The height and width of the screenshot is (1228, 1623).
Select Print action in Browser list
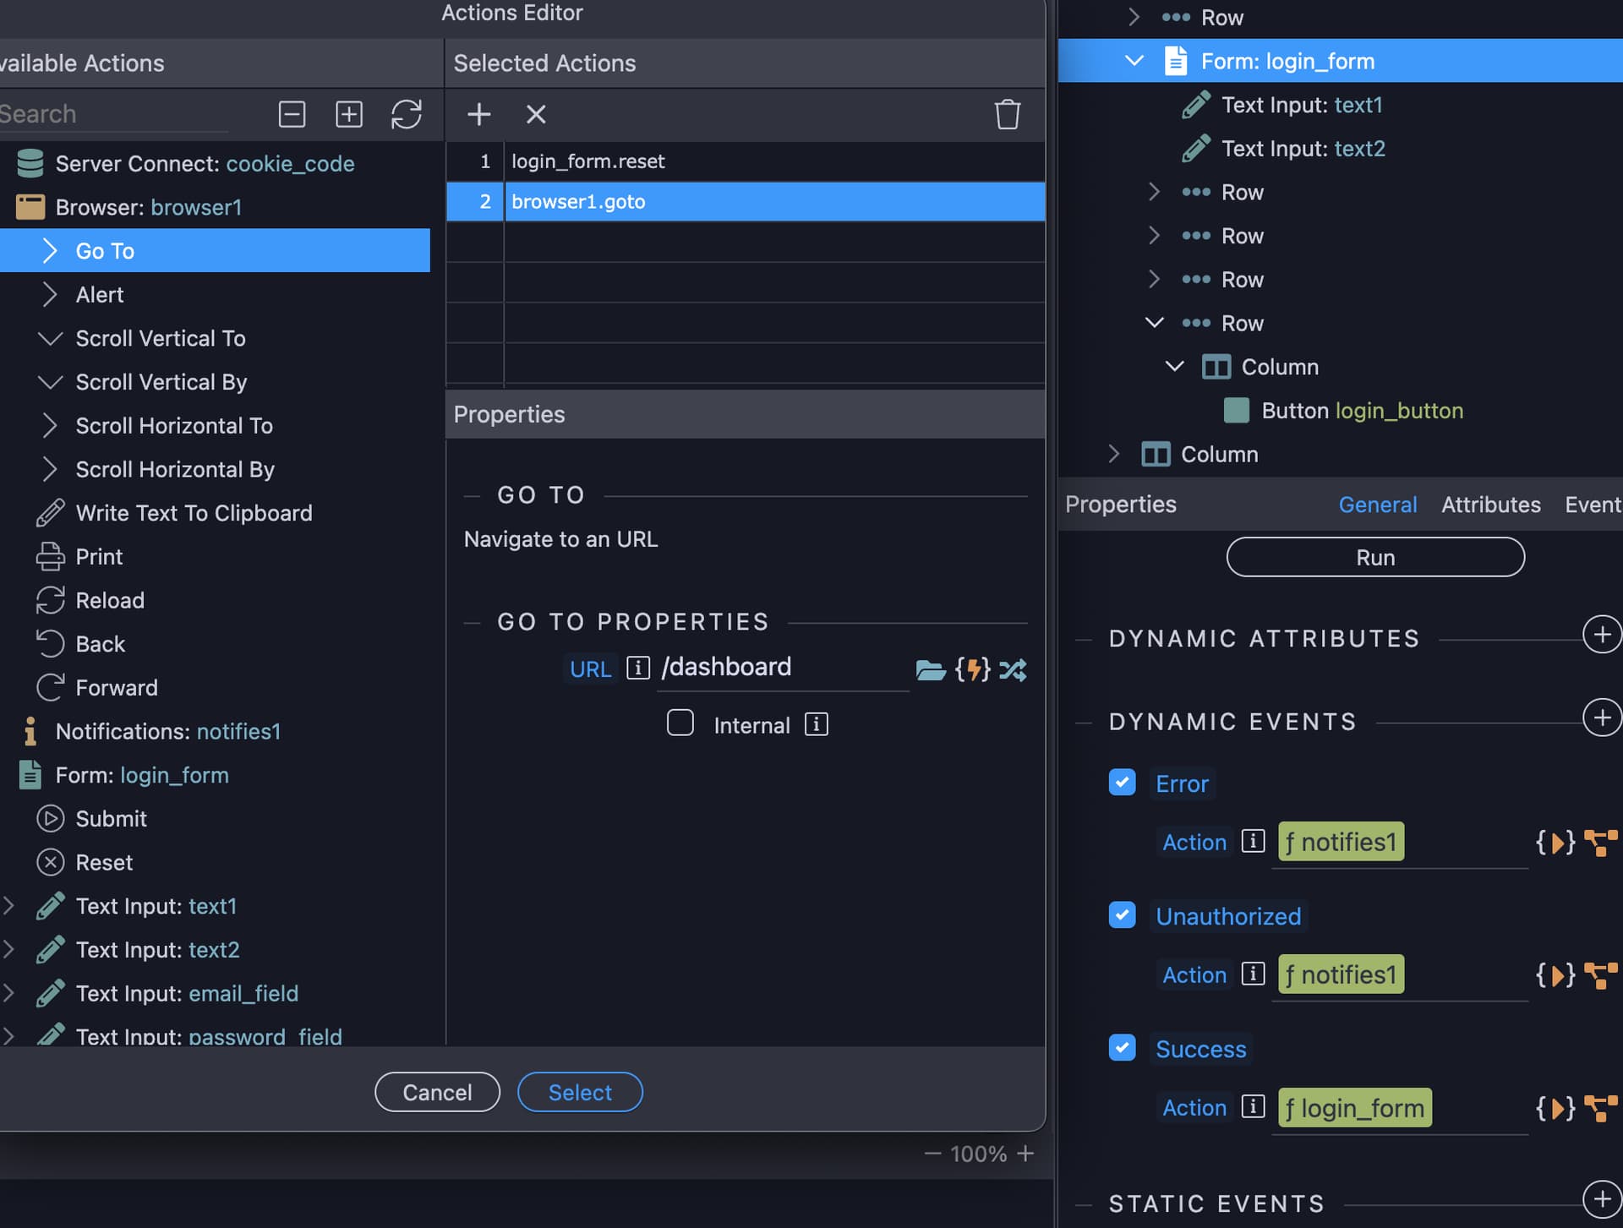coord(99,557)
